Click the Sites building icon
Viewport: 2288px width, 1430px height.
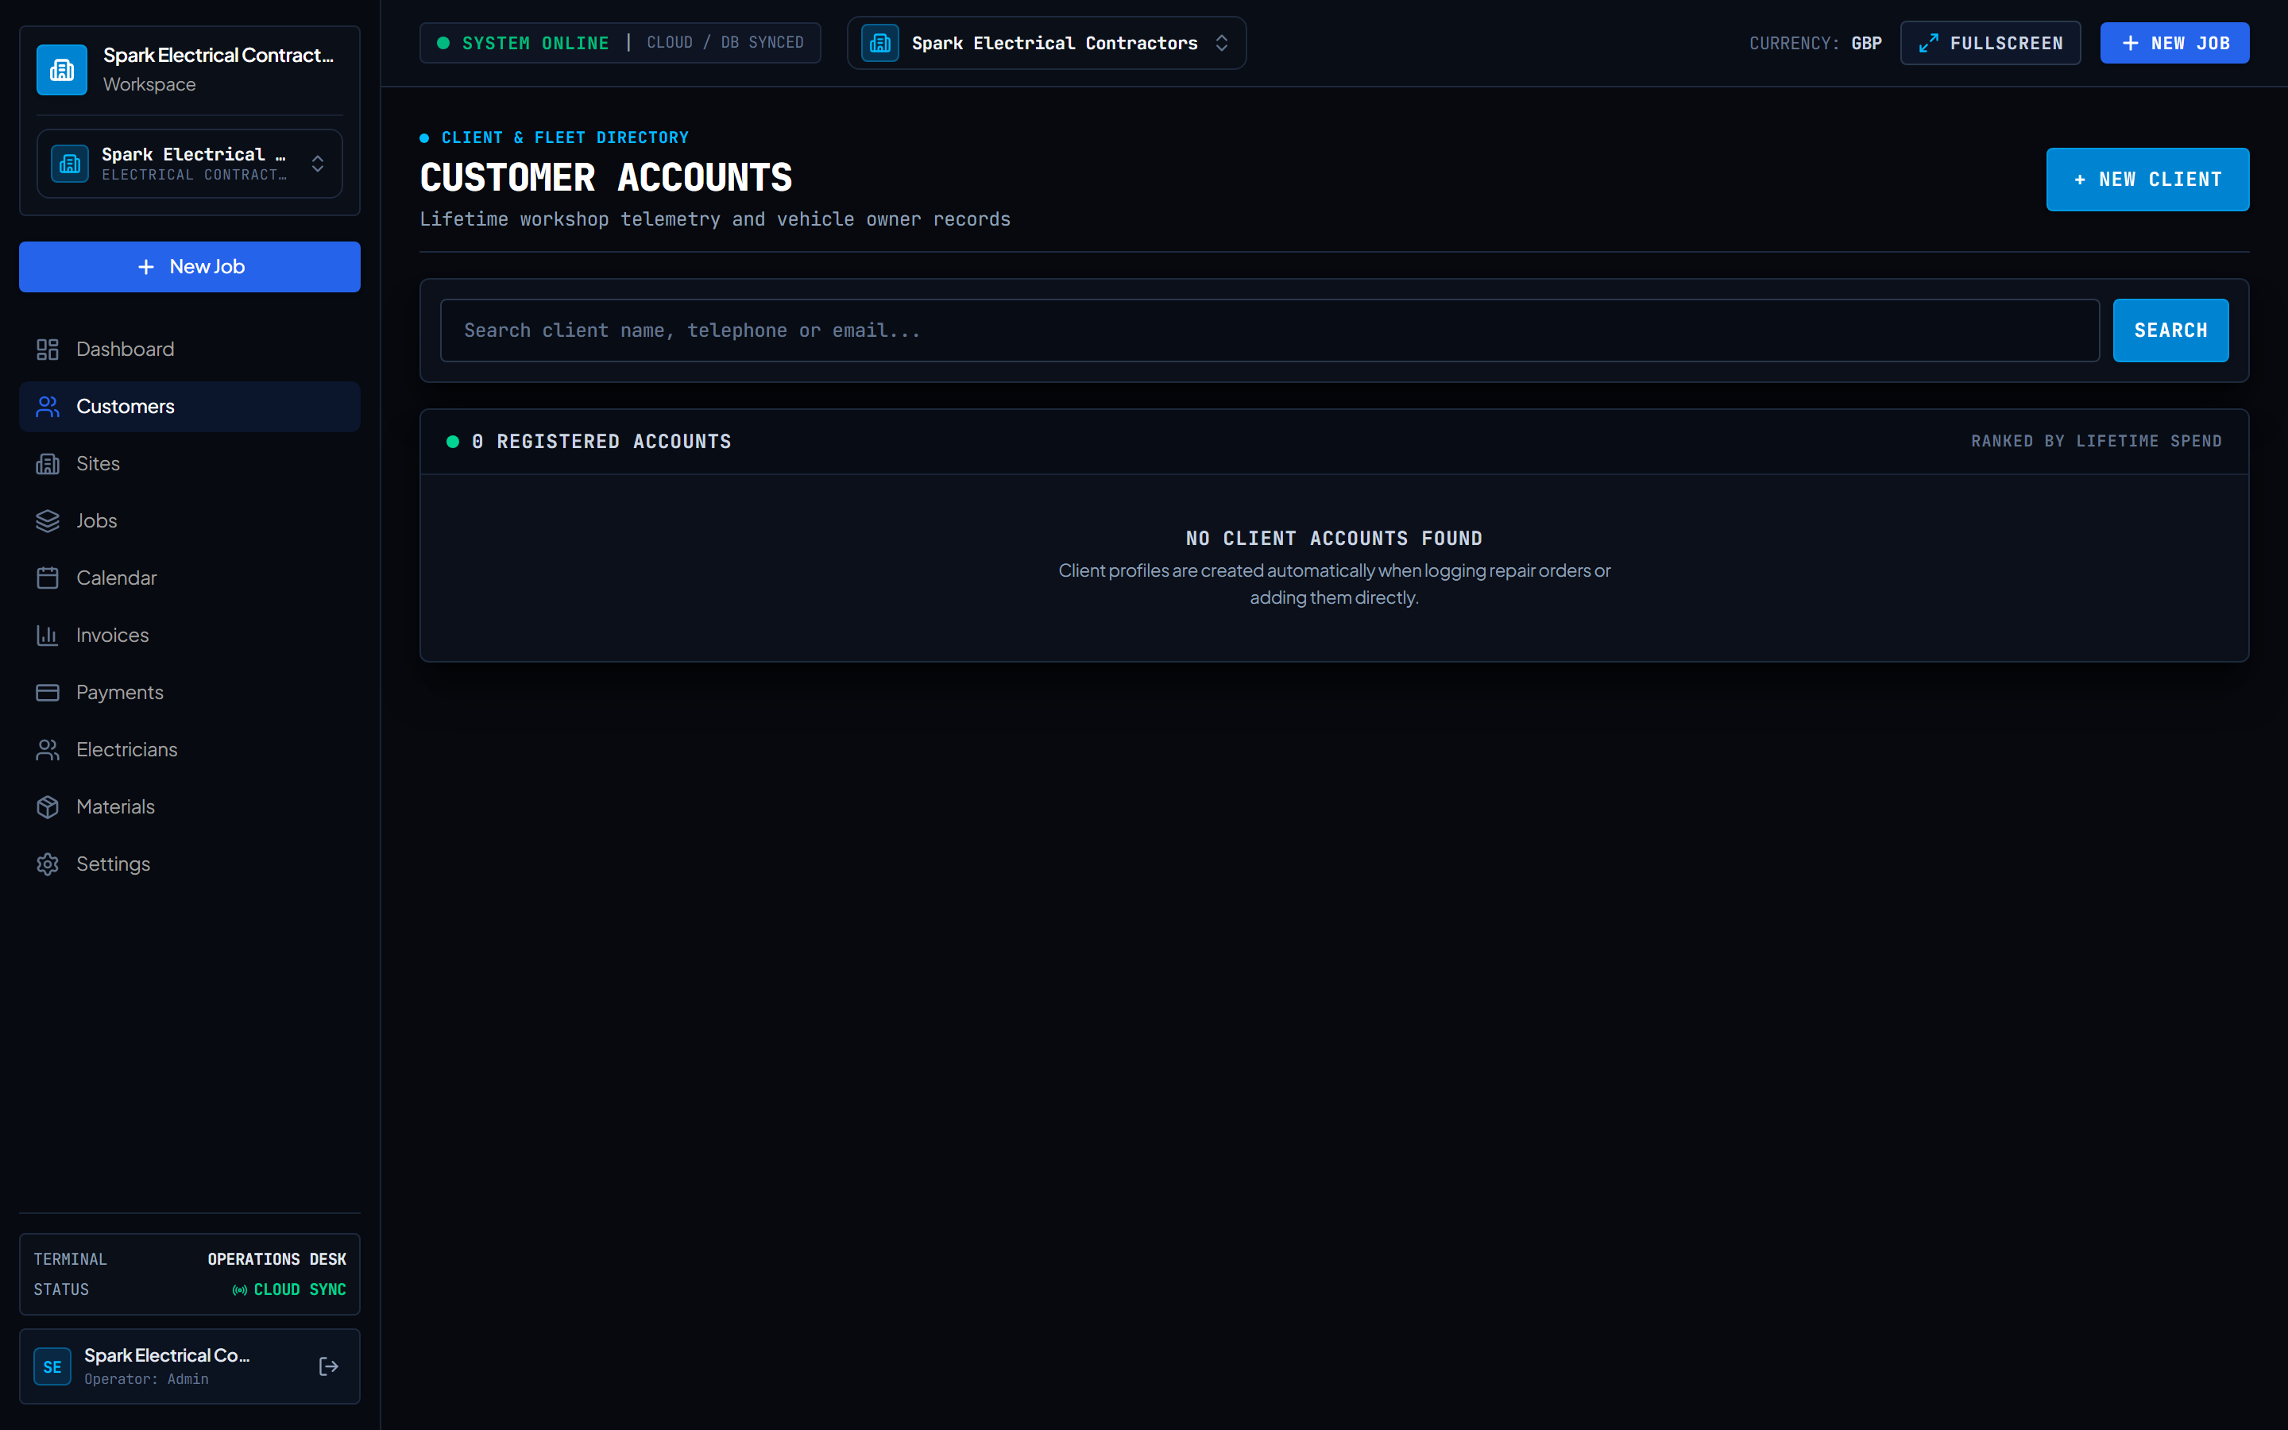coord(48,463)
